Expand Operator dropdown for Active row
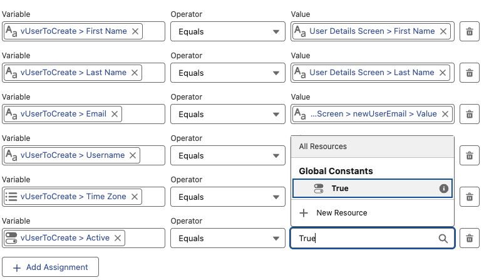This screenshot has width=484, height=280. [x=228, y=238]
